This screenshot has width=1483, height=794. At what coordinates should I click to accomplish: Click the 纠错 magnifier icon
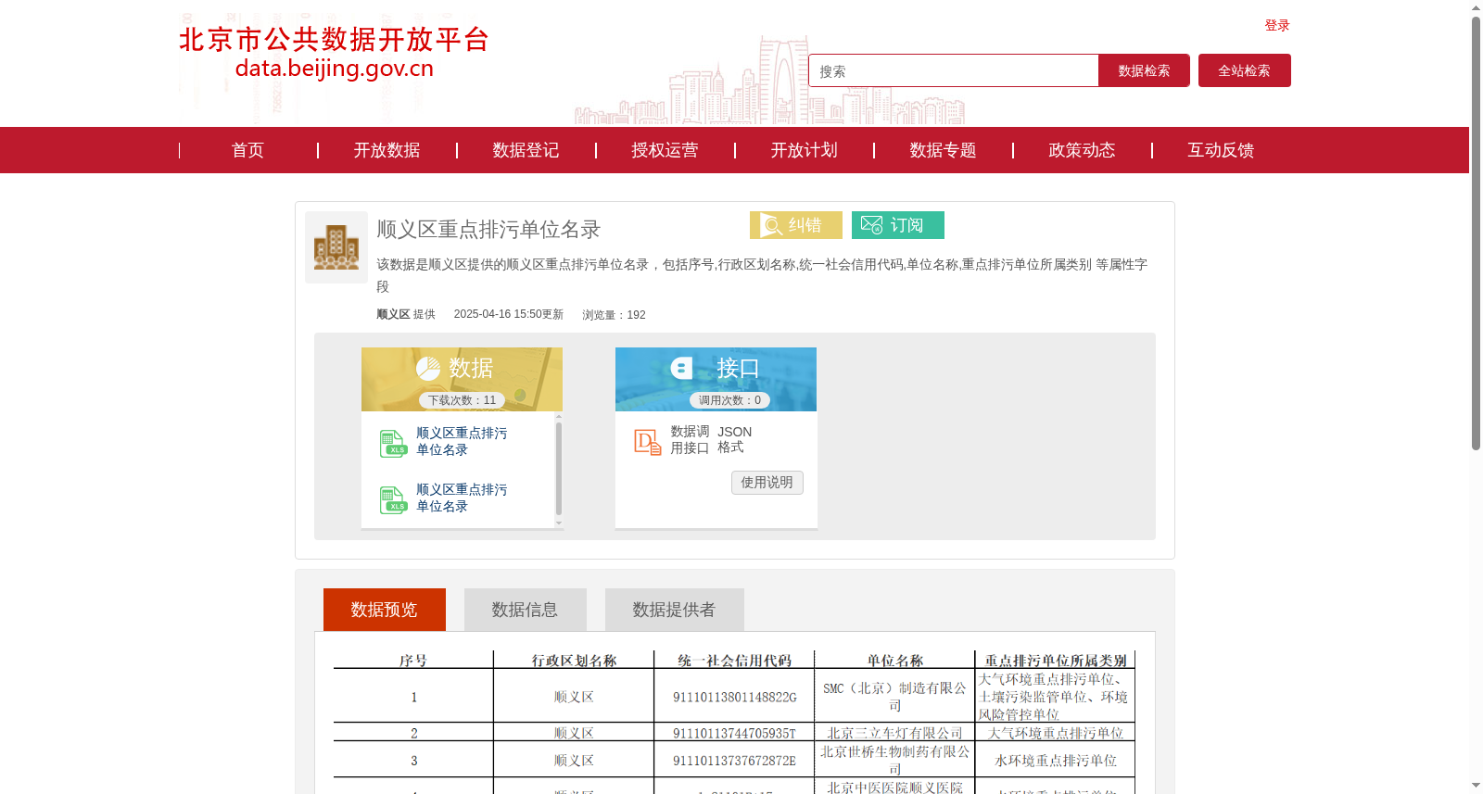tap(771, 225)
